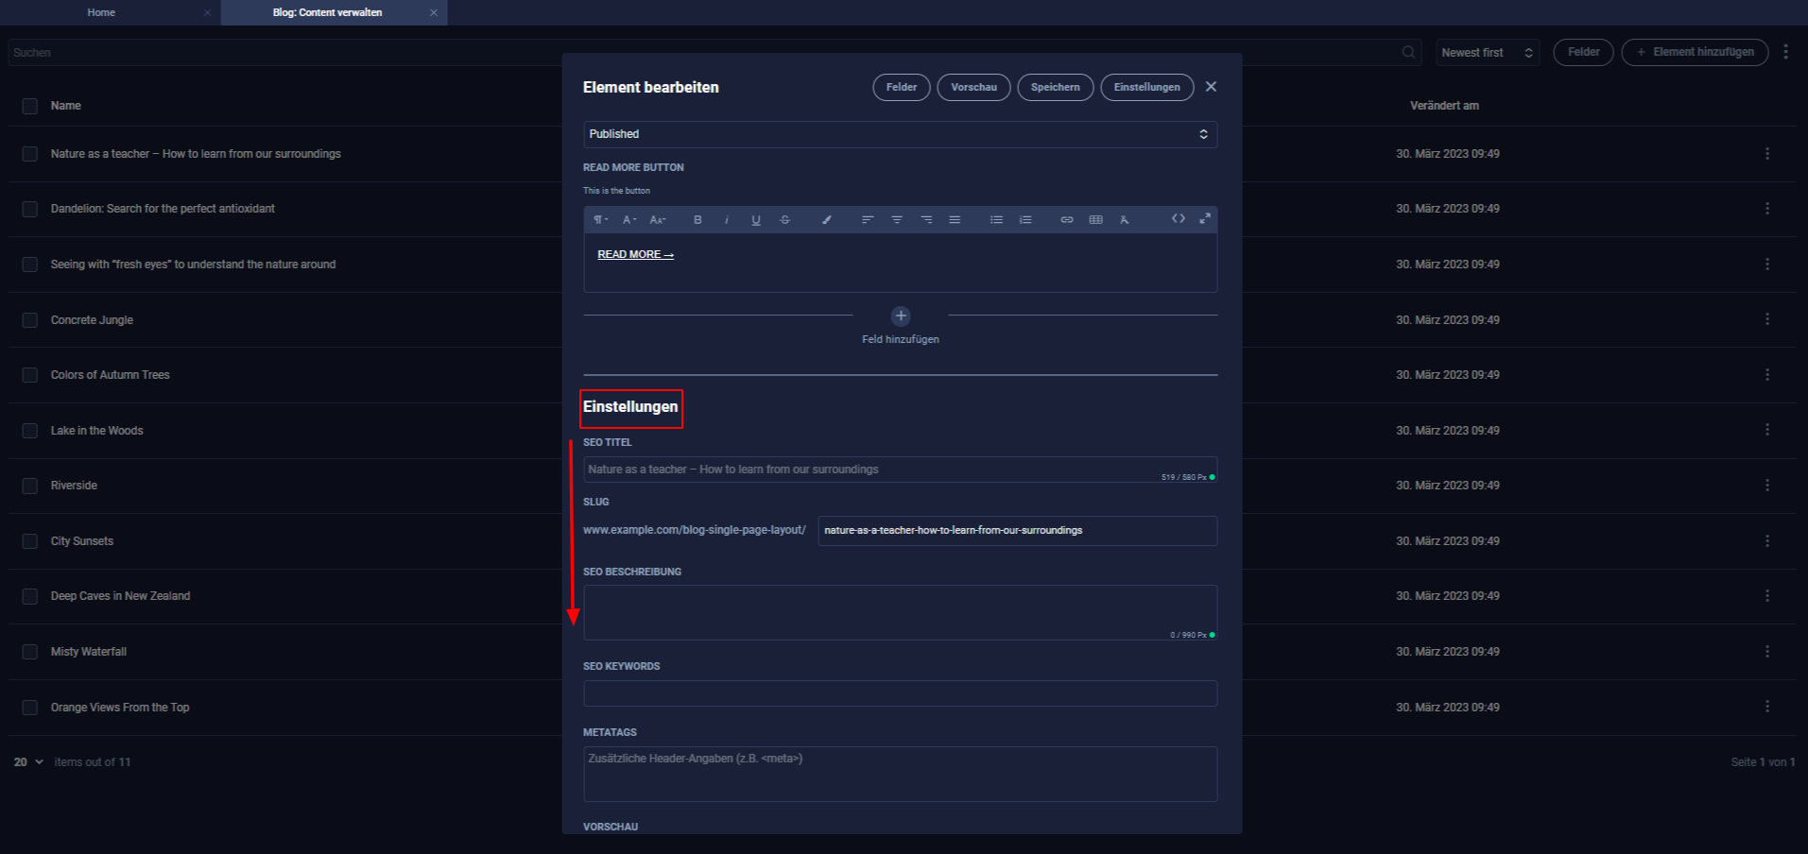Open the Newest first sort dropdown
1808x854 pixels.
1488,52
